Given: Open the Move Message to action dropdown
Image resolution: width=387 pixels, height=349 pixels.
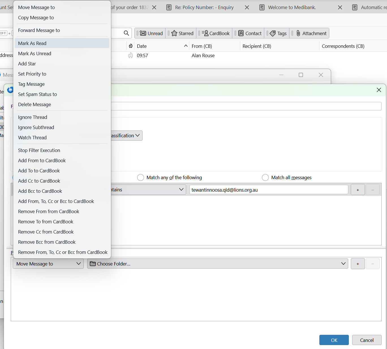Looking at the screenshot, I should click(x=48, y=264).
